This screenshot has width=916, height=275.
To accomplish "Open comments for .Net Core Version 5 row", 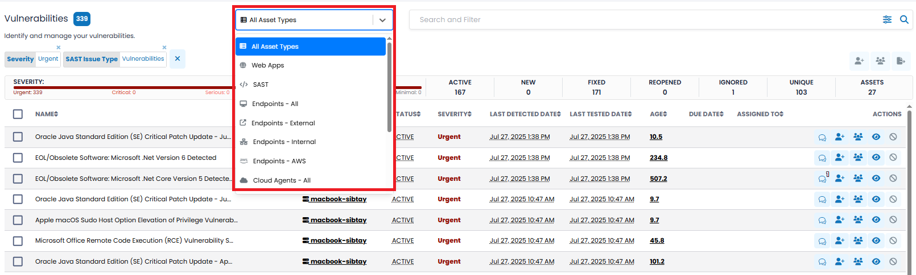I will [822, 179].
